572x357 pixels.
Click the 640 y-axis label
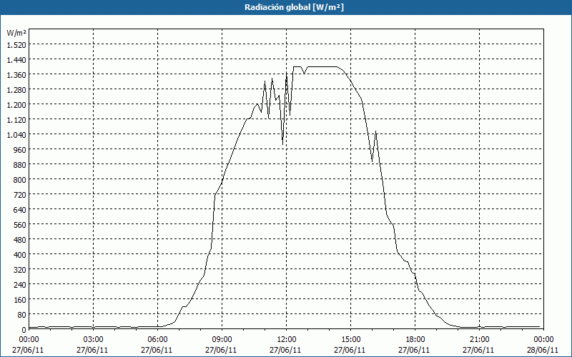(20, 210)
